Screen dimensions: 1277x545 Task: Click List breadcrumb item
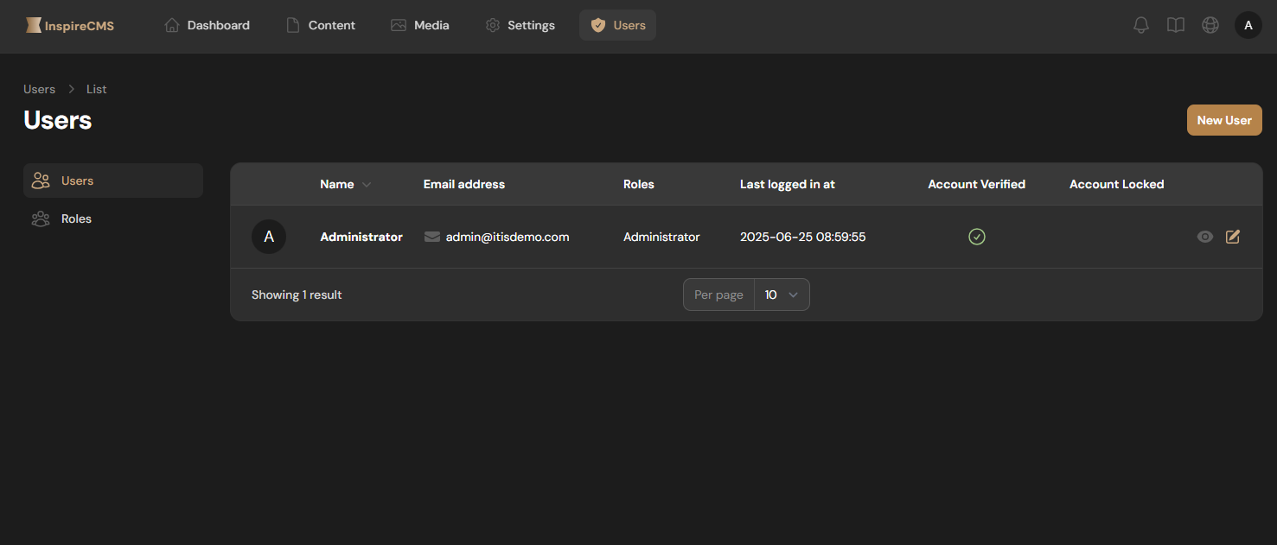97,89
